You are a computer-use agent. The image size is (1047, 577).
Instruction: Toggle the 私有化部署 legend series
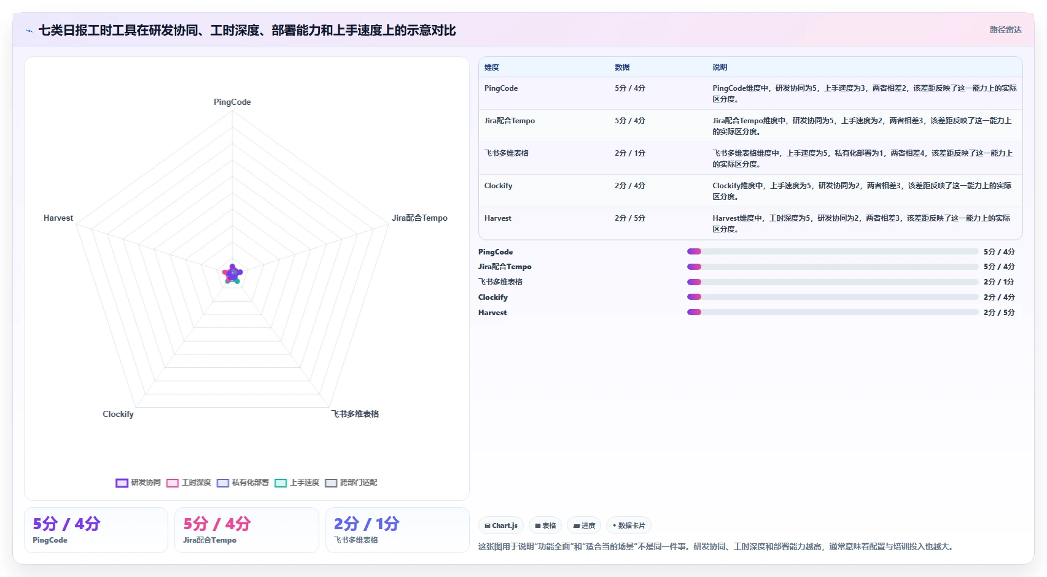(x=243, y=483)
